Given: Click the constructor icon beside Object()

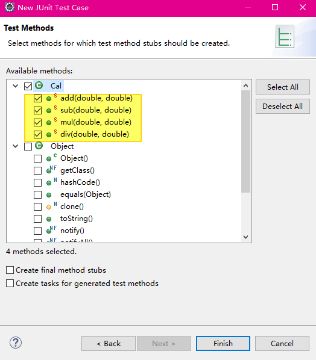Looking at the screenshot, I should pos(49,159).
